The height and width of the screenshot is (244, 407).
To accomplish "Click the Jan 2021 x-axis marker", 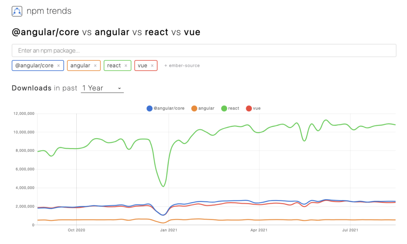I will point(169,230).
